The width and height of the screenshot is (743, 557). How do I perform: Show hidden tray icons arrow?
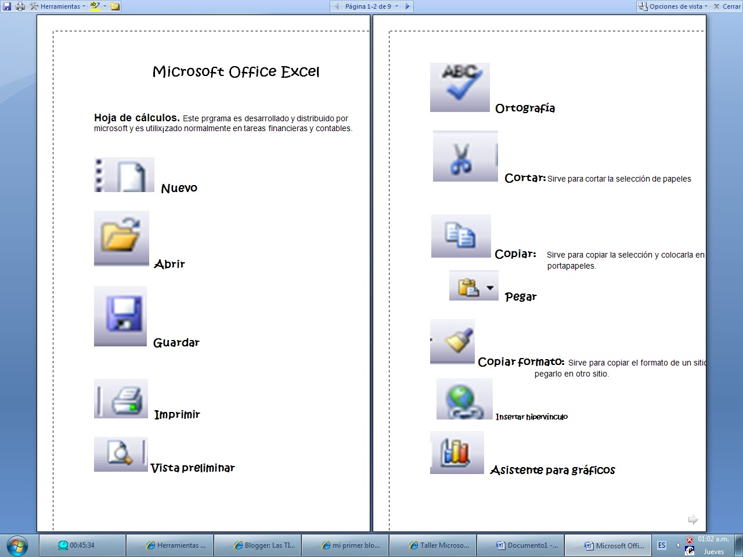point(677,545)
